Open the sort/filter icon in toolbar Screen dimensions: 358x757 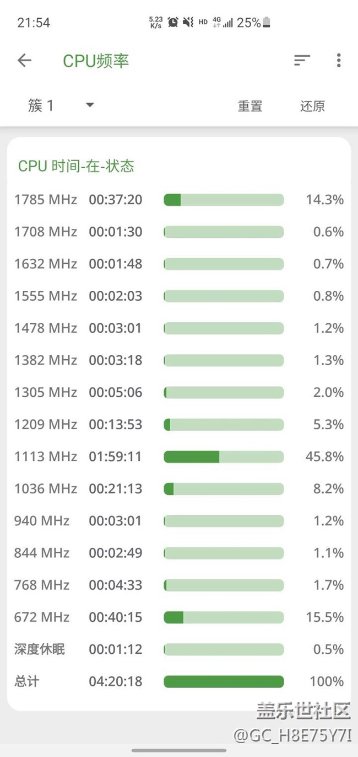tap(302, 60)
